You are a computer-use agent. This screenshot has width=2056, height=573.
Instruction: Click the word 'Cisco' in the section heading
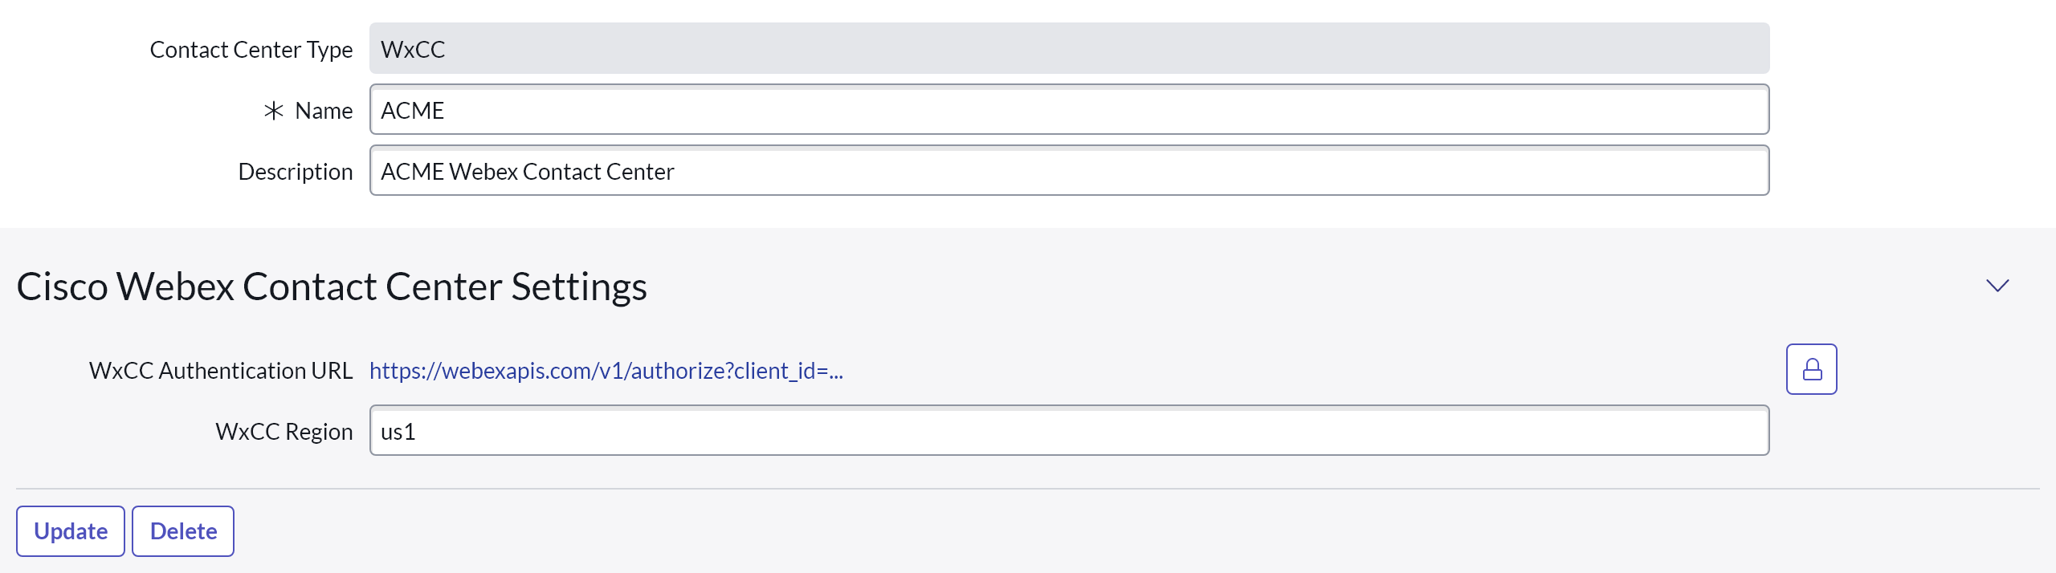pos(62,287)
